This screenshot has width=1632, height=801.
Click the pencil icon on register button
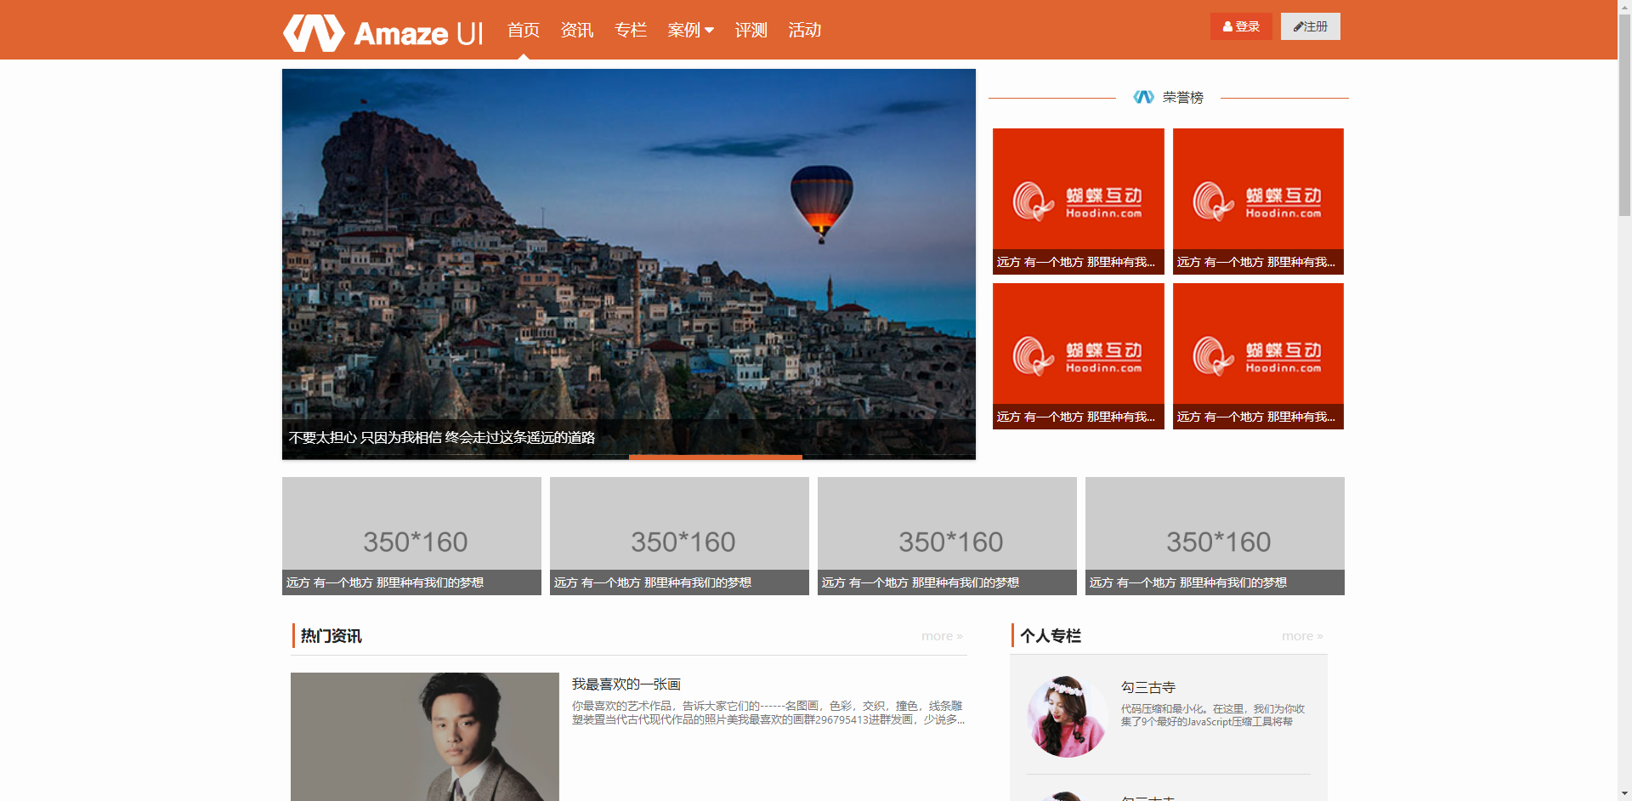coord(1298,27)
